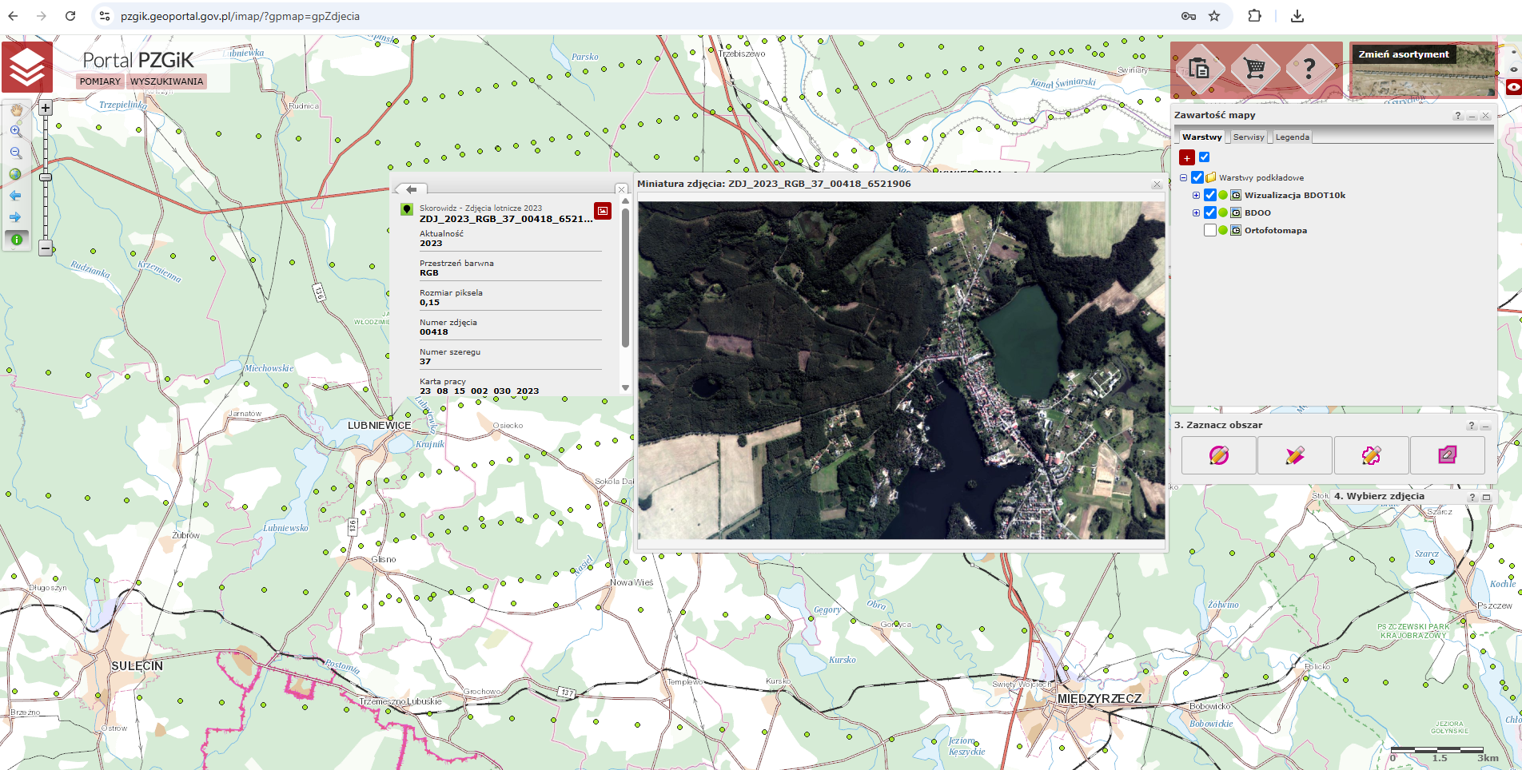Viewport: 1522px width, 770px height.
Task: Click the globe full-extent icon
Action: pos(15,174)
